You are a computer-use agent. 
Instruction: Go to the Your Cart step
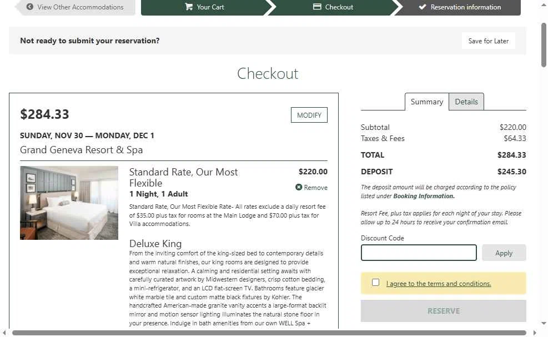204,7
